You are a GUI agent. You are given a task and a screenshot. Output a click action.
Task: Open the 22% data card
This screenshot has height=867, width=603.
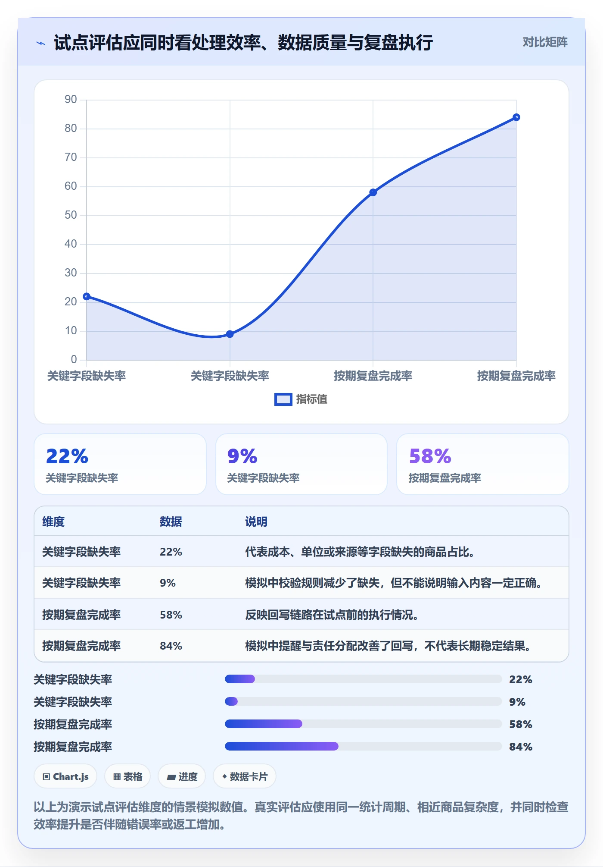[x=120, y=464]
